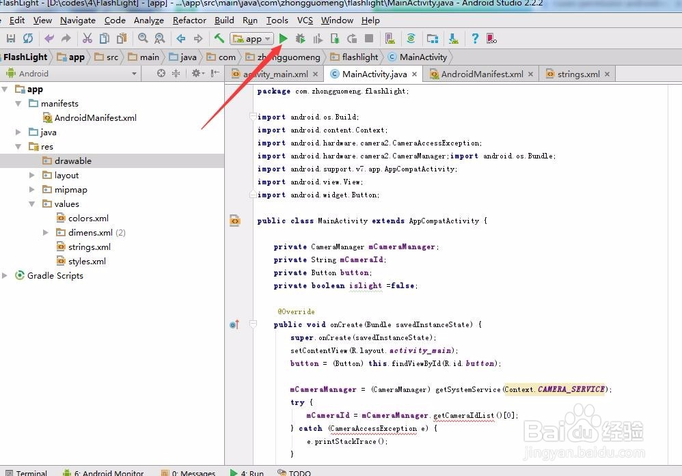
Task: Start a Debug session with the bug icon
Action: click(x=299, y=38)
